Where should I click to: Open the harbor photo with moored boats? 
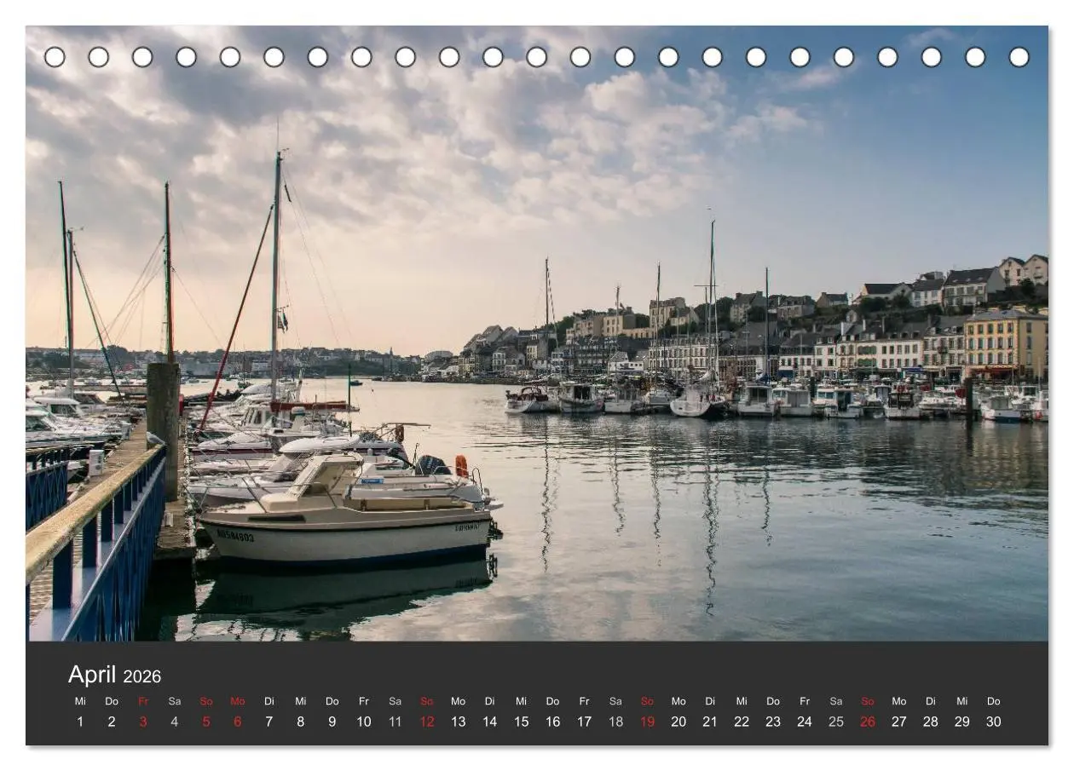537,333
